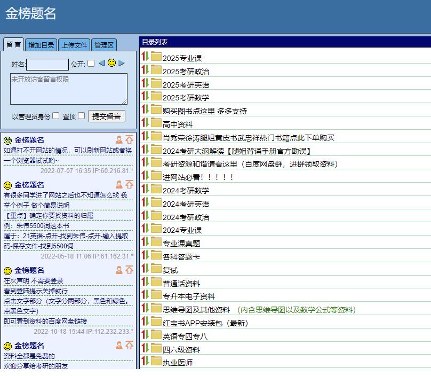The width and height of the screenshot is (431, 376).
Task: Click sort arrows beside 各科答题卡
Action: pyautogui.click(x=145, y=255)
